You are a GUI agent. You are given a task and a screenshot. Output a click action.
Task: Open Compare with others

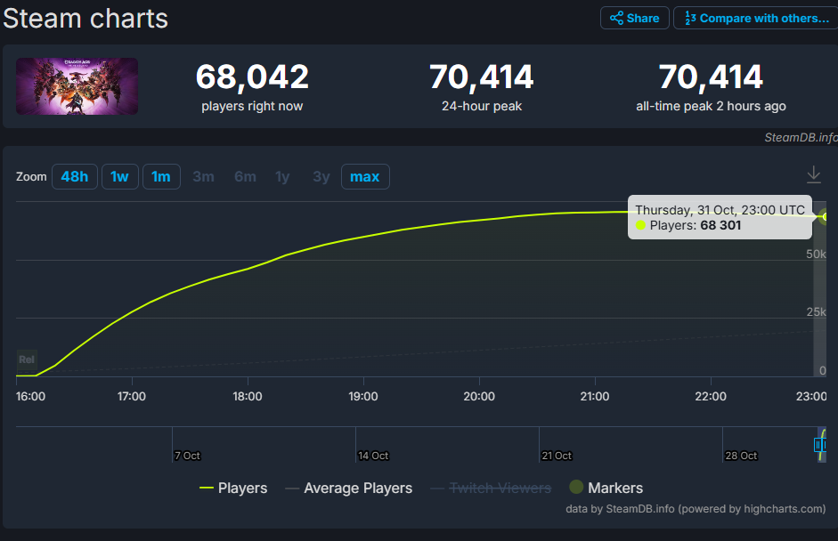[756, 18]
